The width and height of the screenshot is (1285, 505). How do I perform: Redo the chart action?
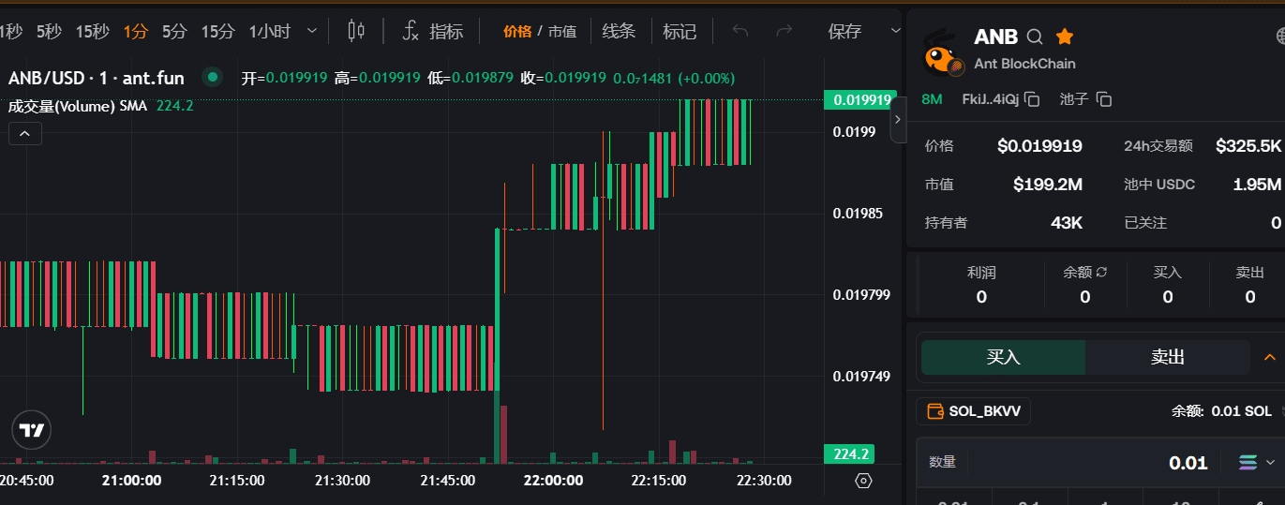tap(784, 31)
